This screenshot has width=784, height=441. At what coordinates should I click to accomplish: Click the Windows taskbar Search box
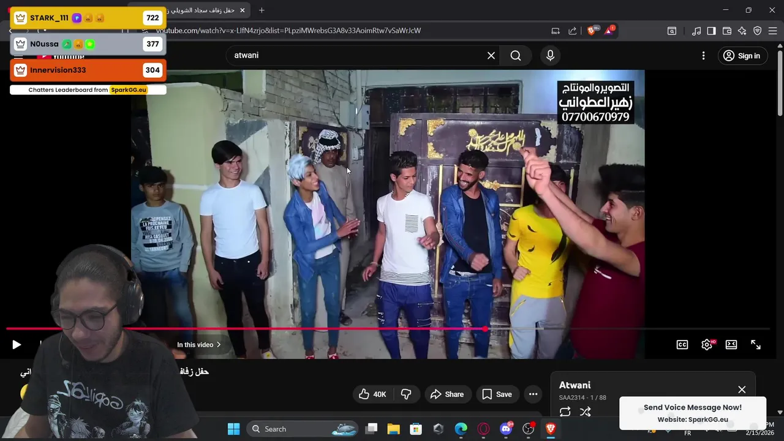[x=303, y=429]
